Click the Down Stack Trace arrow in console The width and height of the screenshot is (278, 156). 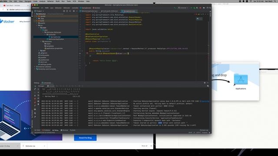38,92
